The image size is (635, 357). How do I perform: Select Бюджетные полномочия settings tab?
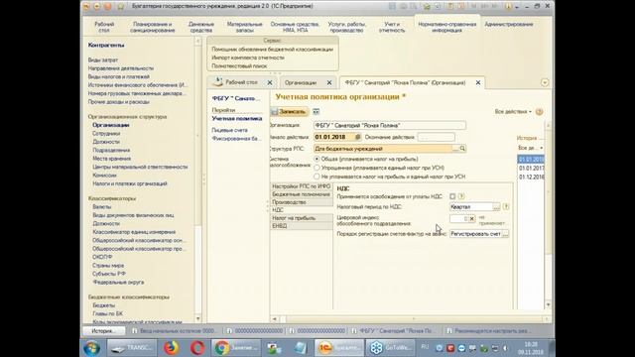(302, 194)
